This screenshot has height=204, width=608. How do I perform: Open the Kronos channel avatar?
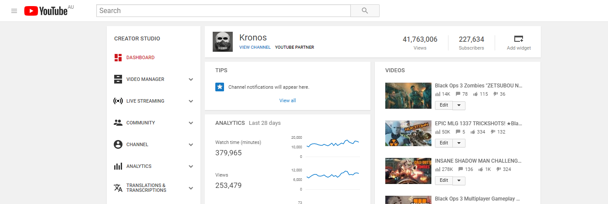tap(222, 42)
